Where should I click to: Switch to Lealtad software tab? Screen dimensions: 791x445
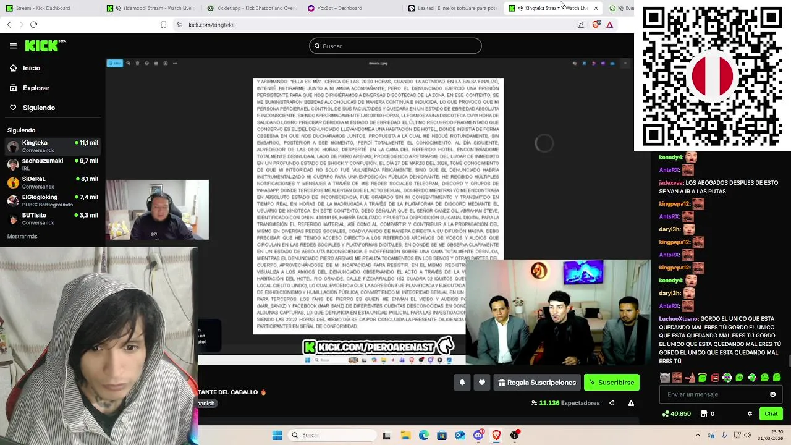point(453,8)
